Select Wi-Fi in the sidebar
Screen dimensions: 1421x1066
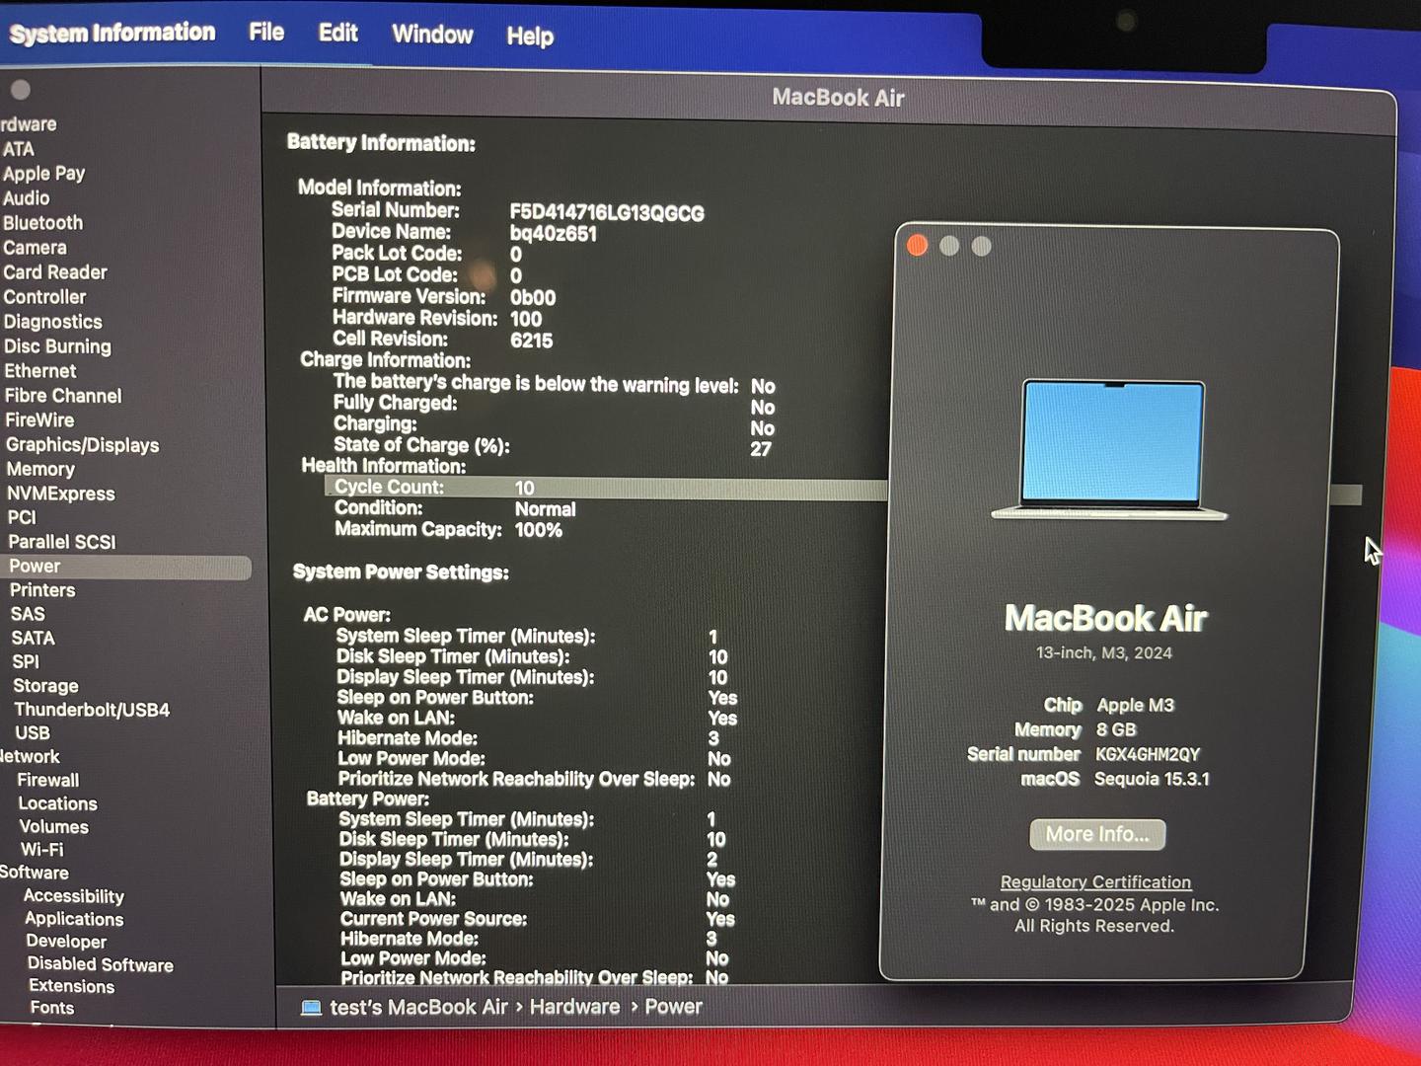pos(42,850)
